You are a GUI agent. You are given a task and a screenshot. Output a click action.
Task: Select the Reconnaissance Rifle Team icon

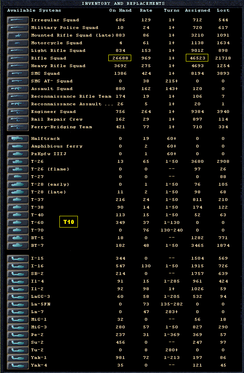coord(18,96)
